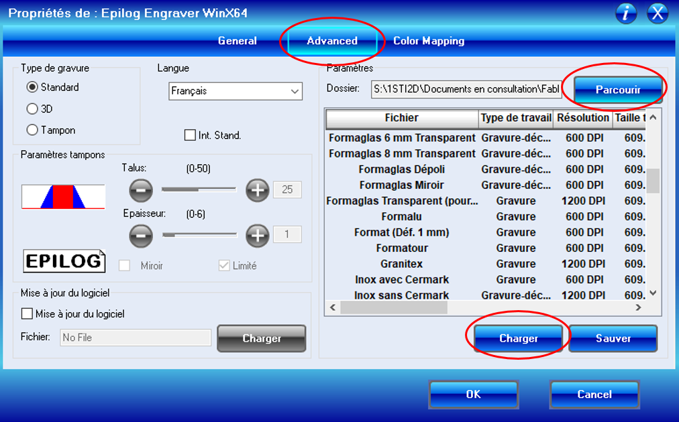The height and width of the screenshot is (422, 679).
Task: Click the horizontal scroll right arrow
Action: click(x=638, y=307)
